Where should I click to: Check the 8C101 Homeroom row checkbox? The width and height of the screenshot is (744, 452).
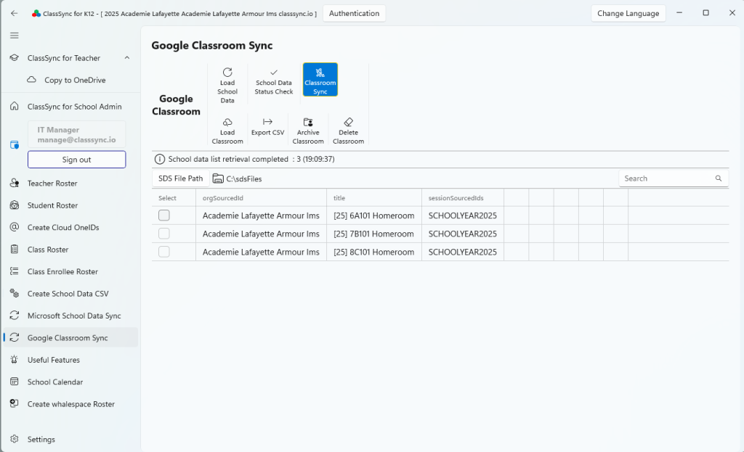point(164,252)
